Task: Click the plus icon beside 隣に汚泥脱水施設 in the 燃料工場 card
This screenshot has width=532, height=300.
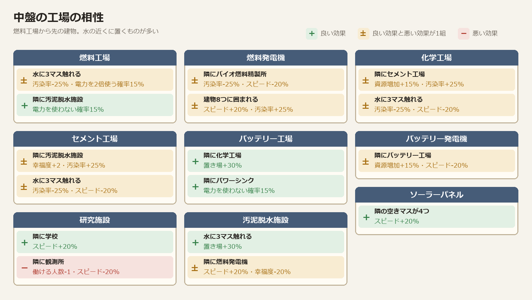Action: pos(25,105)
